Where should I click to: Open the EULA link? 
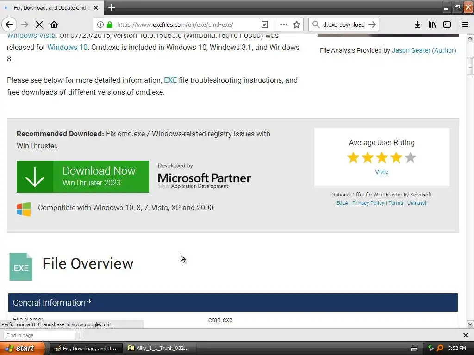(x=342, y=203)
